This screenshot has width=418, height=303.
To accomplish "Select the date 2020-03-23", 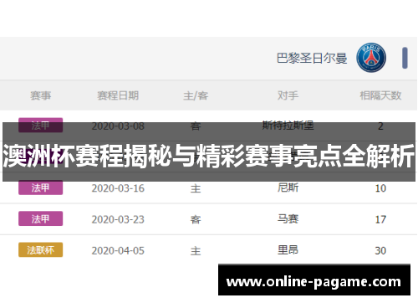I will [118, 219].
